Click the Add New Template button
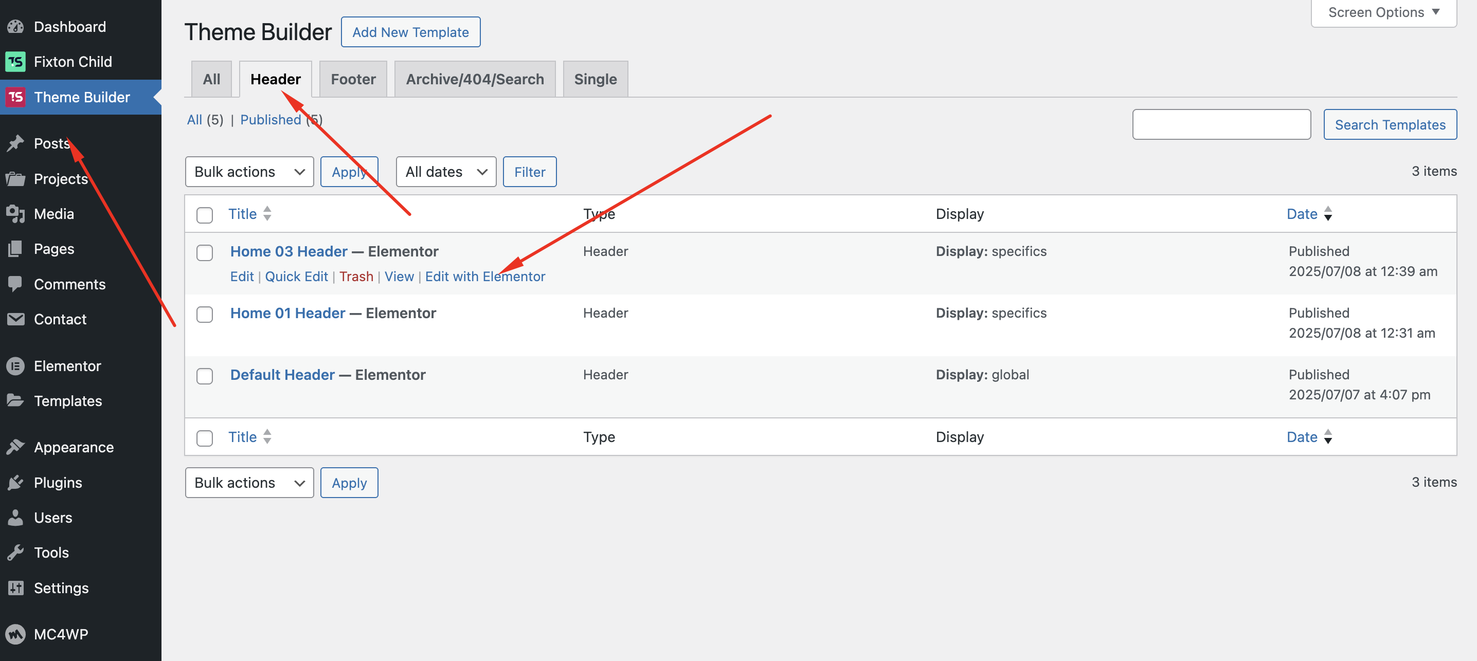Viewport: 1477px width, 661px height. coord(410,32)
